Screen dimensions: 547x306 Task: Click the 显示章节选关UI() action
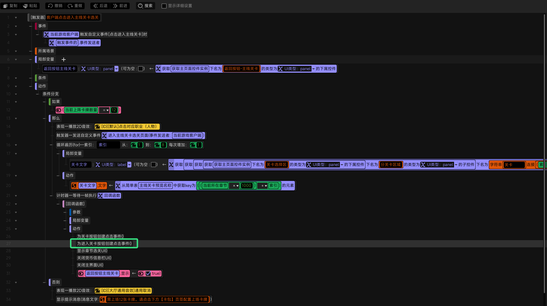pyautogui.click(x=92, y=251)
